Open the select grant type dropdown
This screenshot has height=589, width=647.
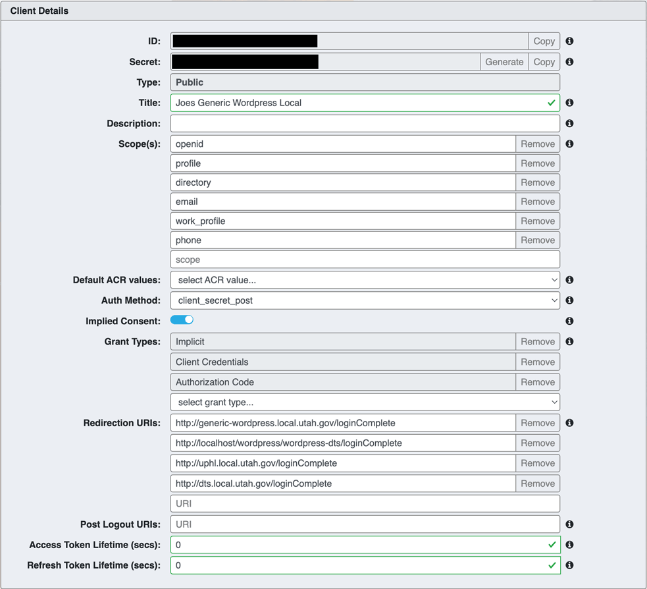coord(365,402)
